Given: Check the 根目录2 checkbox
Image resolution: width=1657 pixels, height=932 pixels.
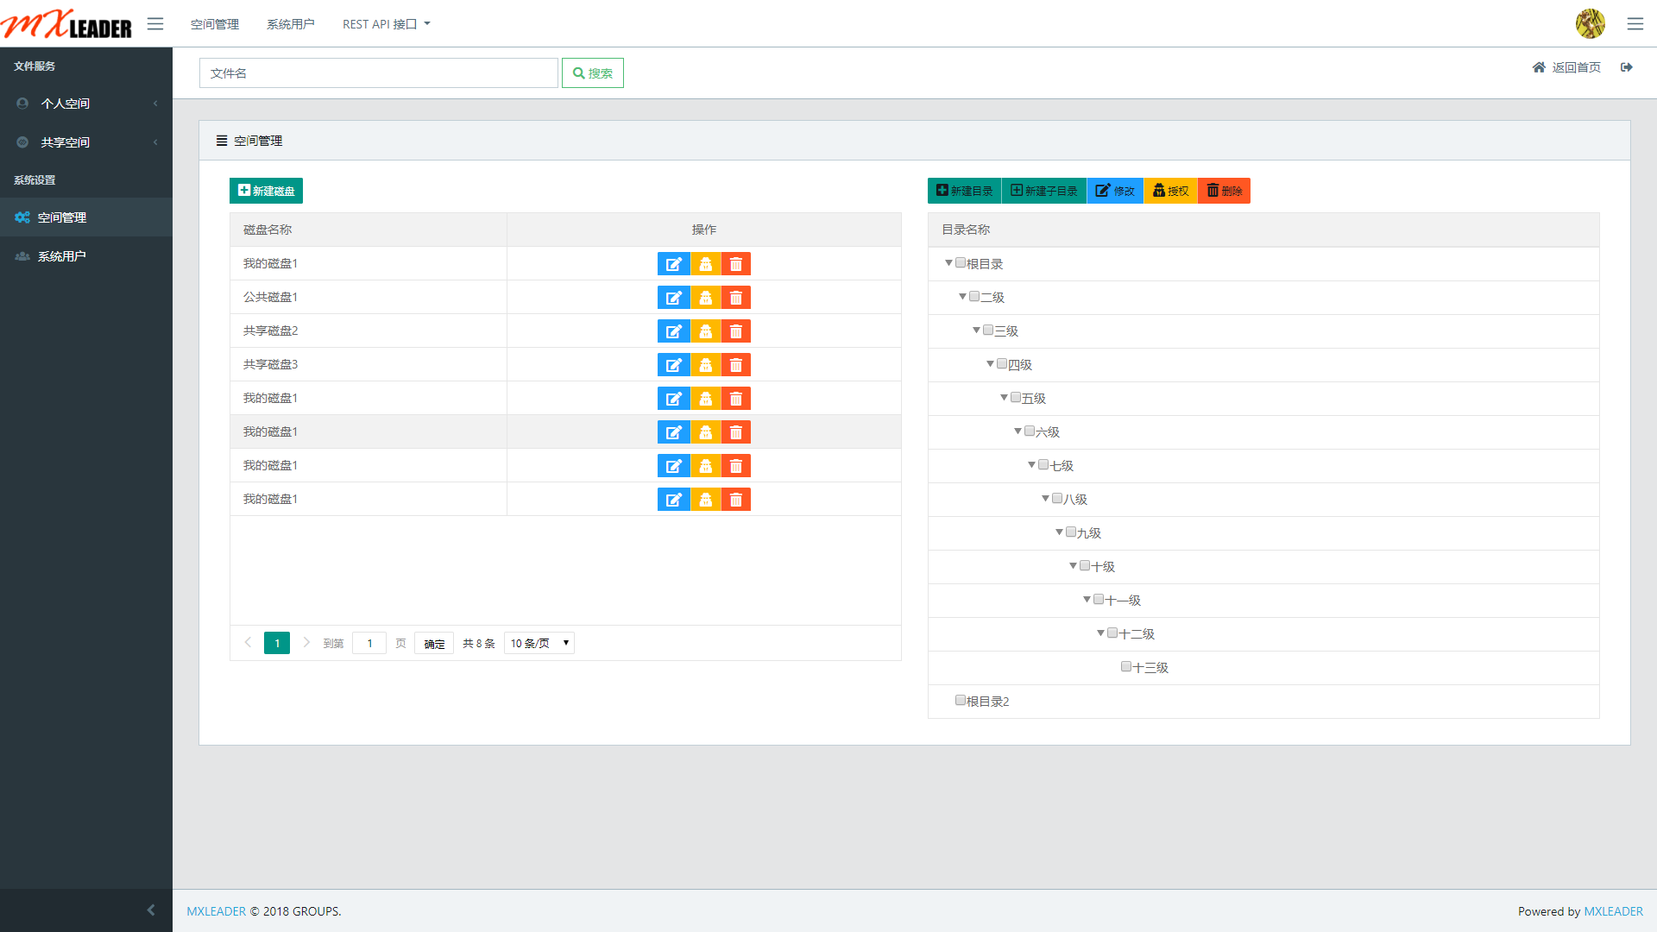Looking at the screenshot, I should (x=961, y=701).
